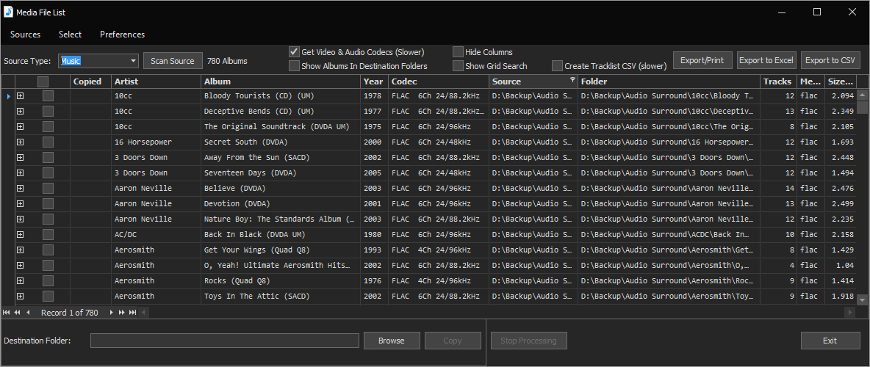Jump to first record in navigator
870x367 pixels.
click(7, 313)
